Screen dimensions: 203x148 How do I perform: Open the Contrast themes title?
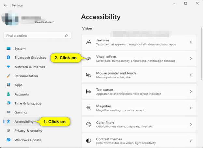(109, 139)
